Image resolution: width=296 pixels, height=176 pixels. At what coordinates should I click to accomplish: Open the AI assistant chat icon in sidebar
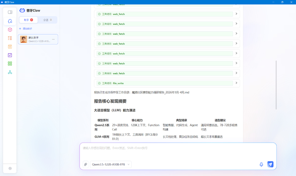[10, 21]
